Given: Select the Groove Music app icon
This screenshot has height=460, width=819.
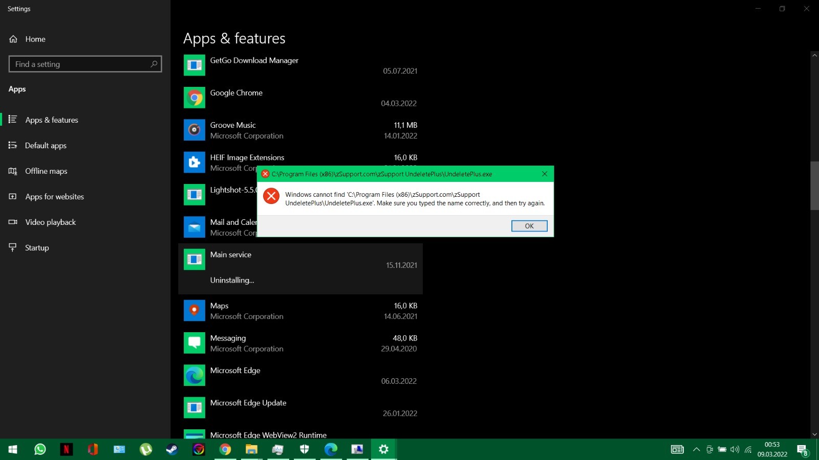Looking at the screenshot, I should pos(195,130).
